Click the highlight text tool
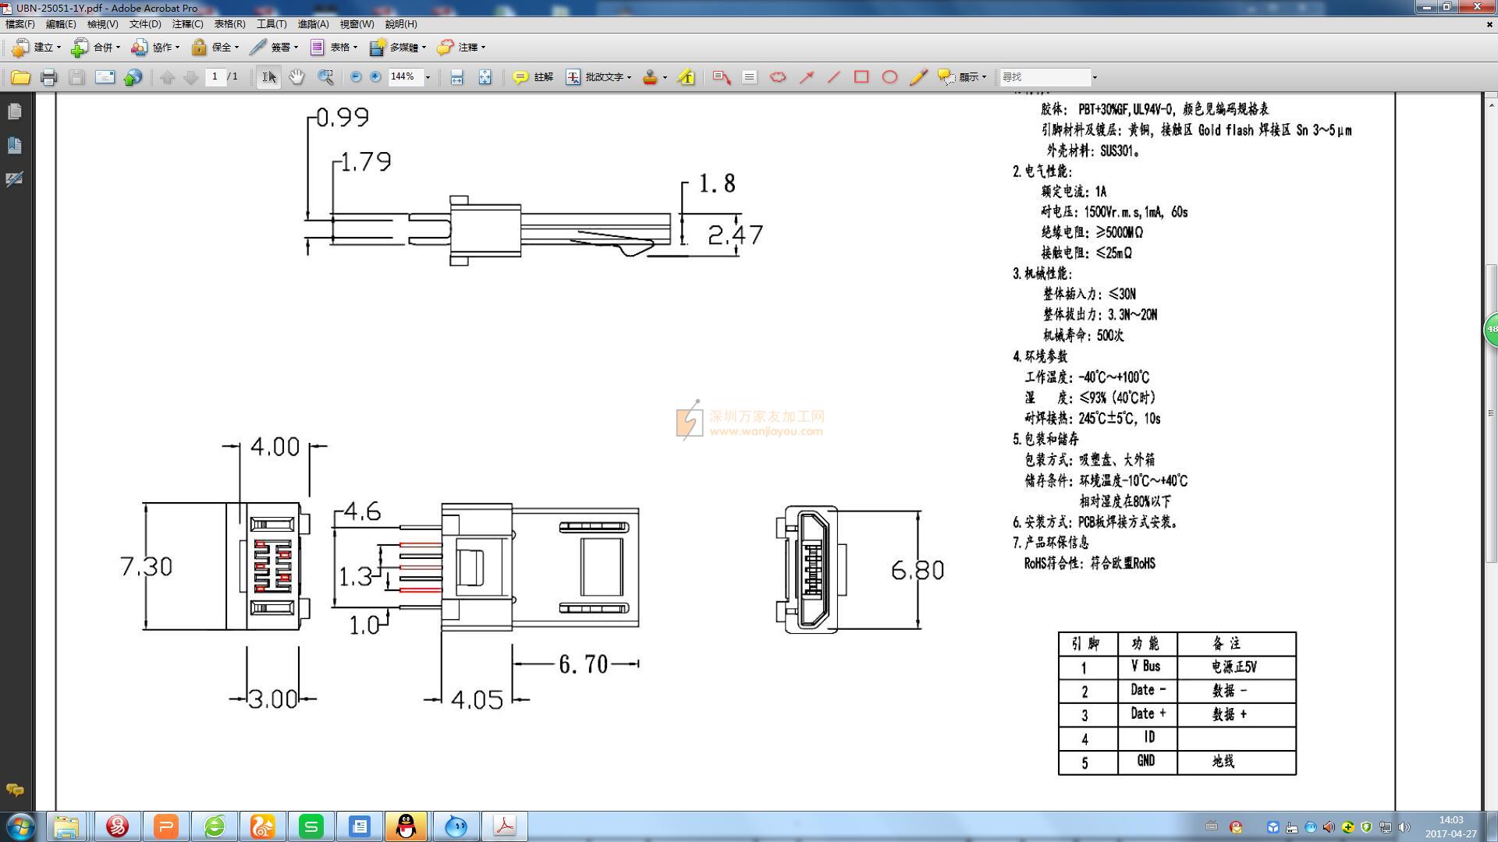 coord(687,76)
